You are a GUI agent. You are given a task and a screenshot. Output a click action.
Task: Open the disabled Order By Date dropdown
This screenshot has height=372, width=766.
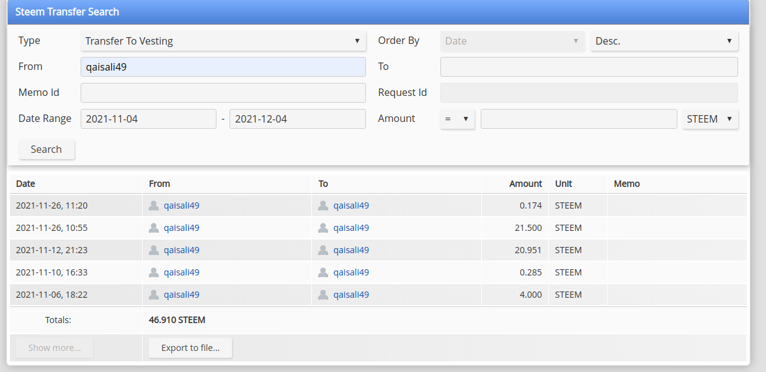point(512,41)
